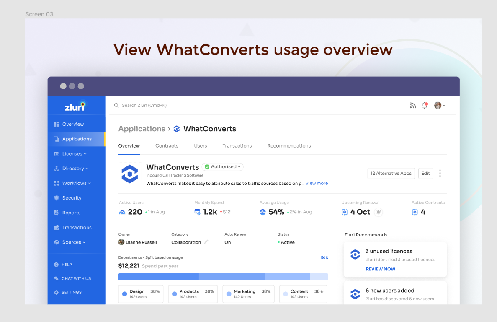Select the Design department card

(141, 294)
